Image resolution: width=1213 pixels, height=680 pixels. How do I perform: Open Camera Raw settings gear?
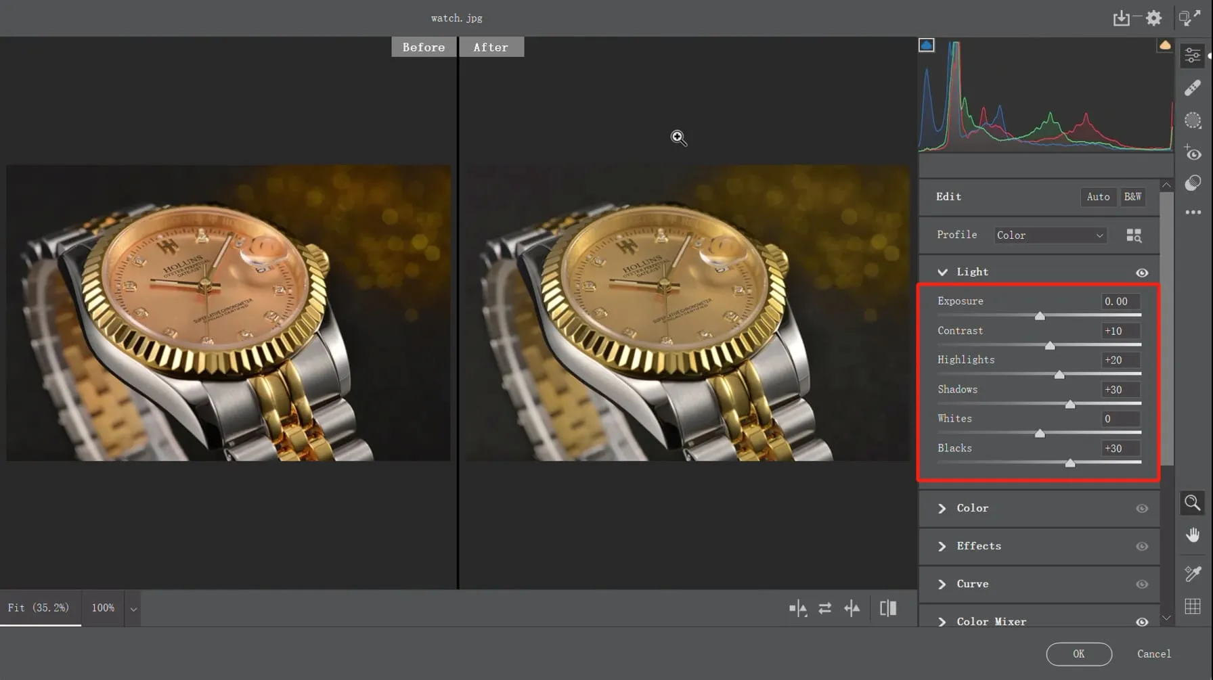coord(1154,18)
